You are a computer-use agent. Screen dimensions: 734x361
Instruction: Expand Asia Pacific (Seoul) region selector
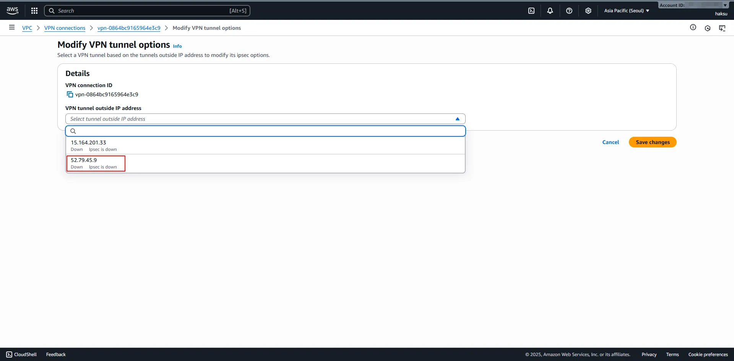tap(627, 11)
